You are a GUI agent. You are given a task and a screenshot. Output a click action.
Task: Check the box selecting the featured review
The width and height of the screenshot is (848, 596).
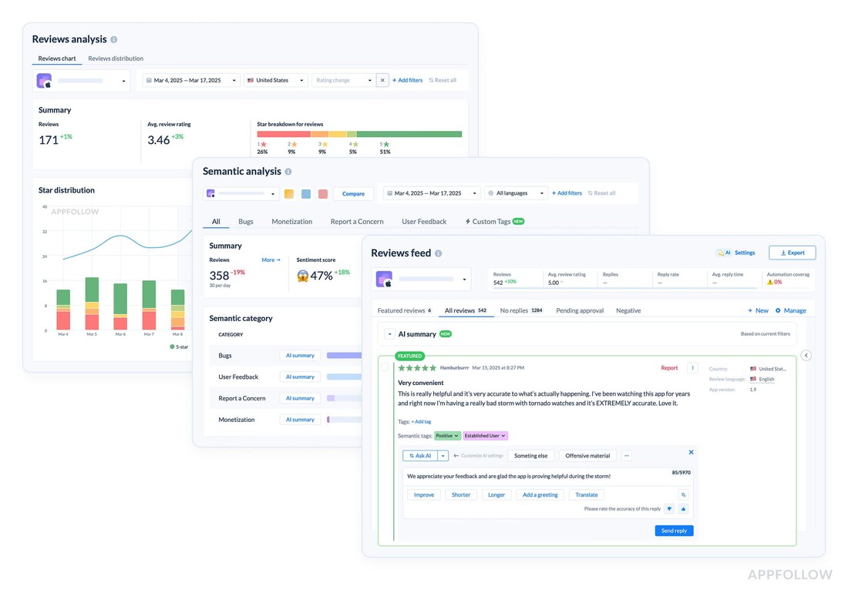(x=384, y=368)
